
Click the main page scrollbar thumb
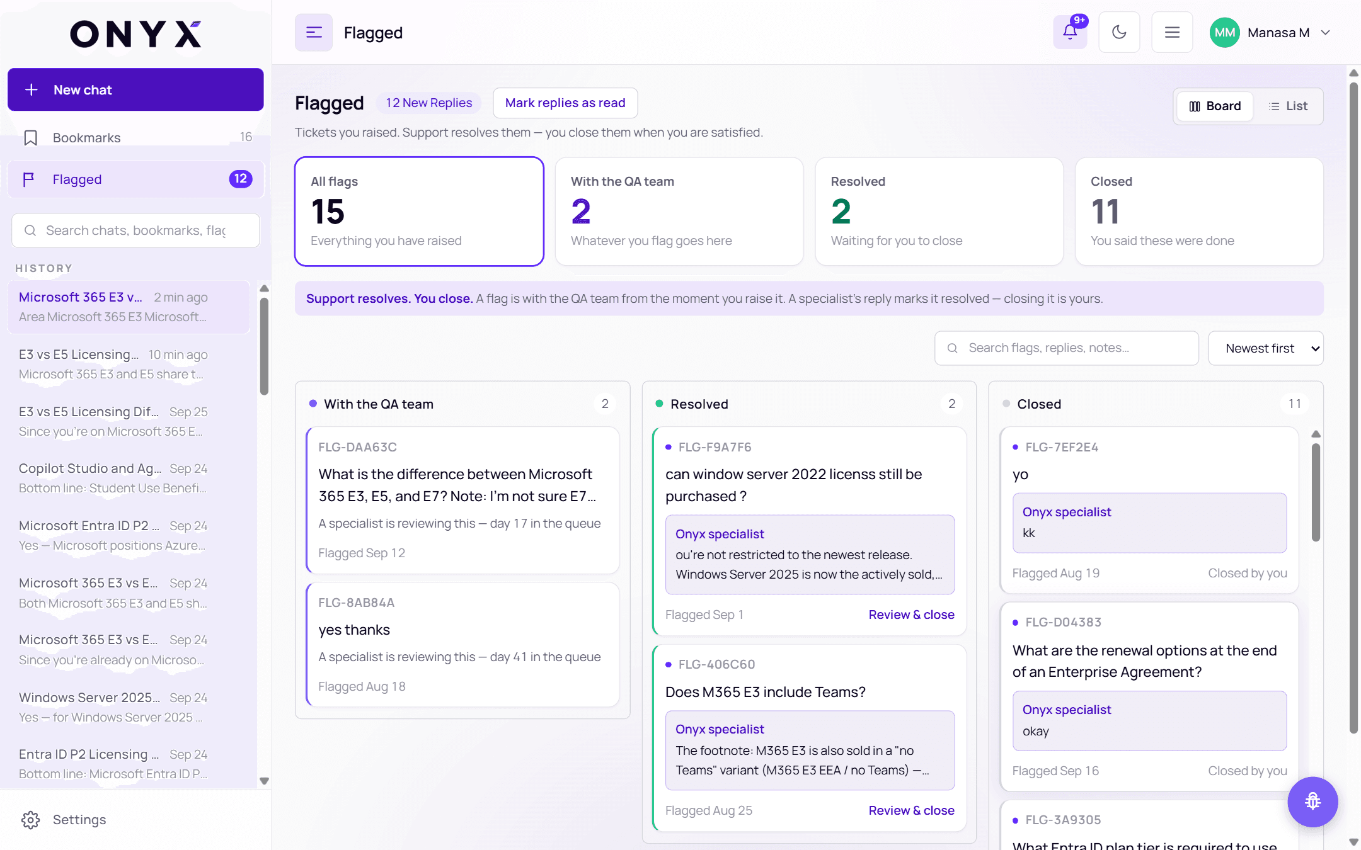1353,408
